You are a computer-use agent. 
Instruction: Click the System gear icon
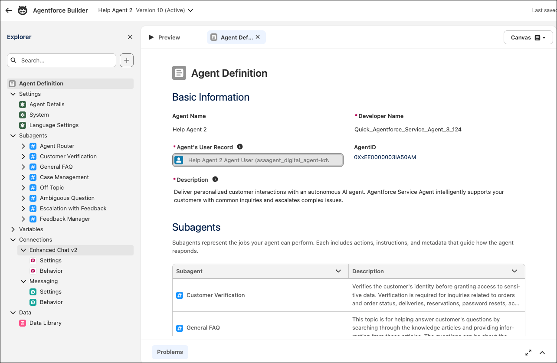click(x=23, y=115)
